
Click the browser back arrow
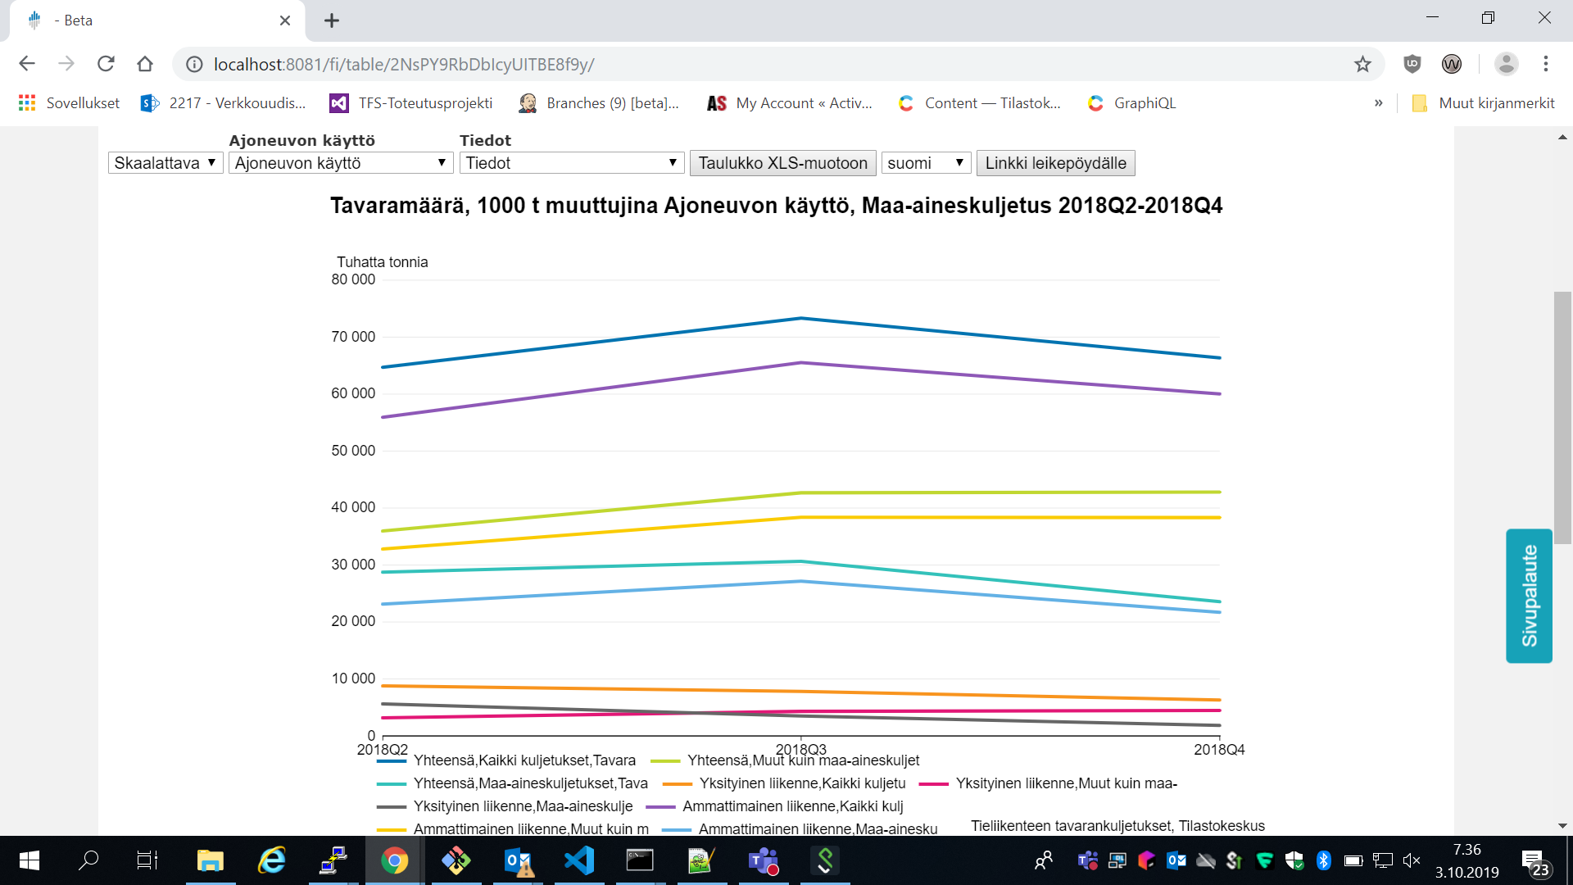point(27,64)
